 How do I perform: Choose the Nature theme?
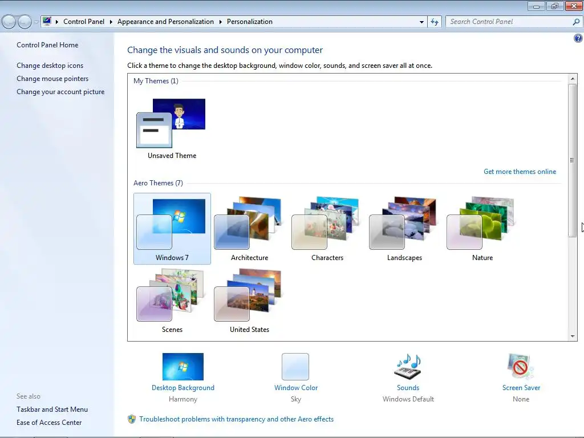tap(480, 223)
